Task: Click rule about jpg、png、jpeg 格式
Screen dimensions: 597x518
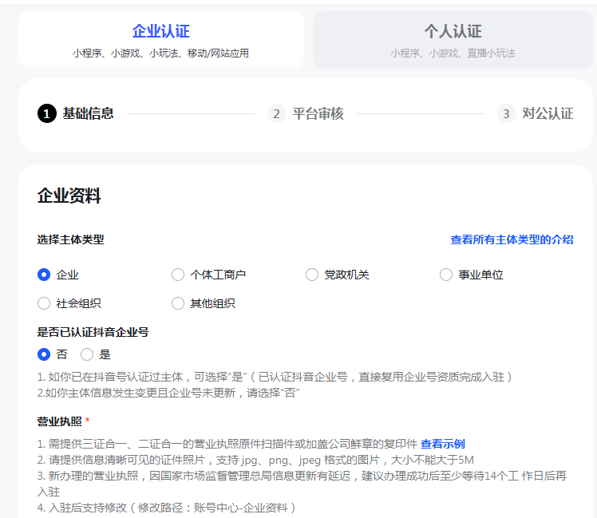Action: click(x=255, y=460)
